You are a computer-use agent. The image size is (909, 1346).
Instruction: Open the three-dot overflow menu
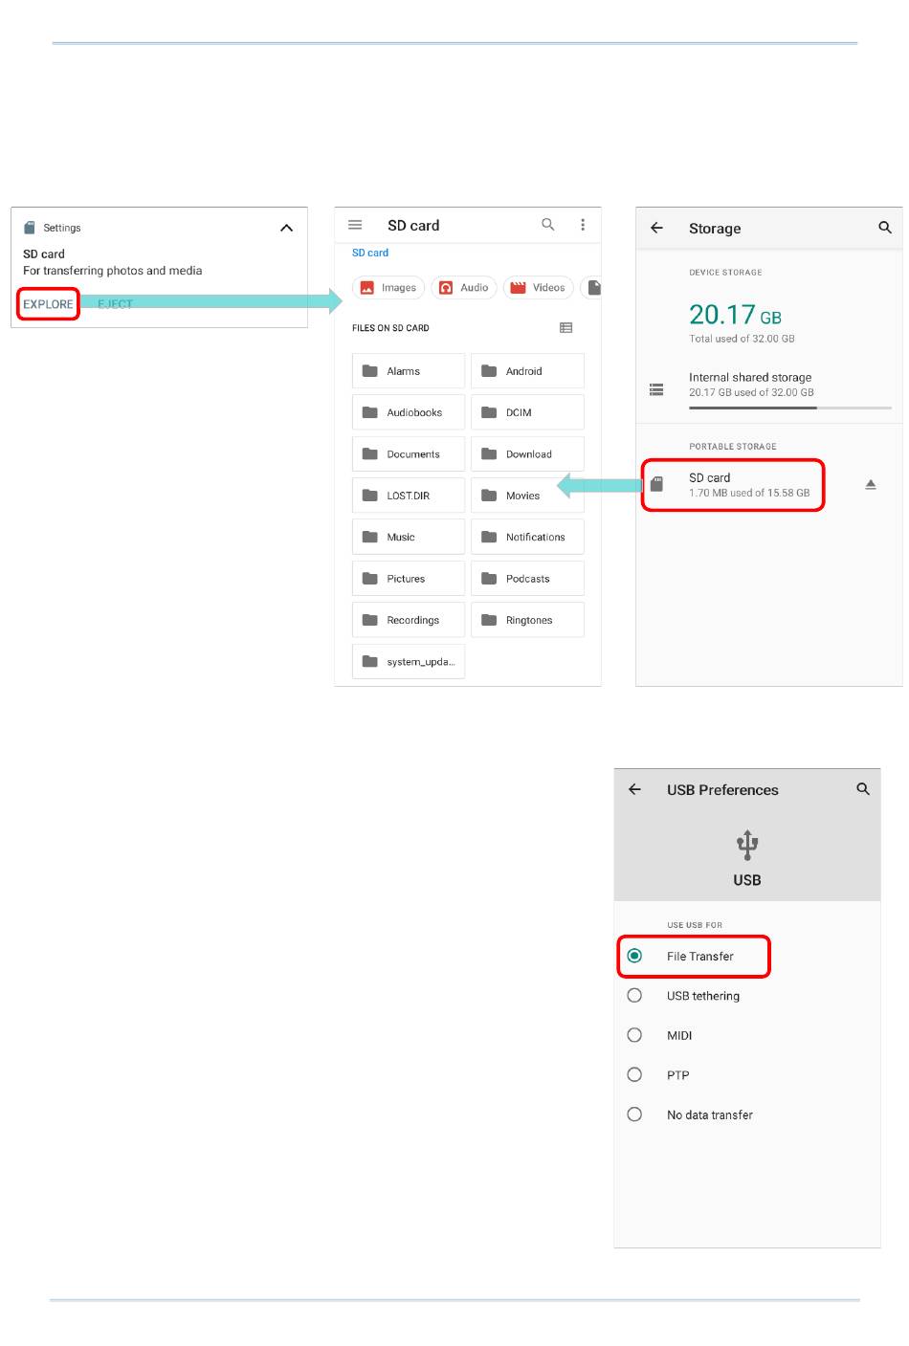coord(583,225)
